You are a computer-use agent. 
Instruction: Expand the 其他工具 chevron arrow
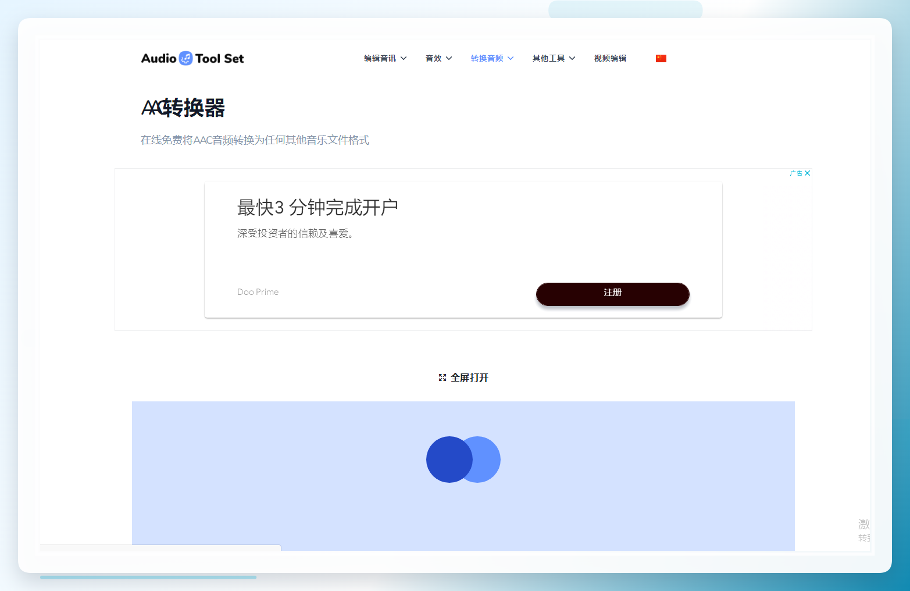pyautogui.click(x=572, y=58)
